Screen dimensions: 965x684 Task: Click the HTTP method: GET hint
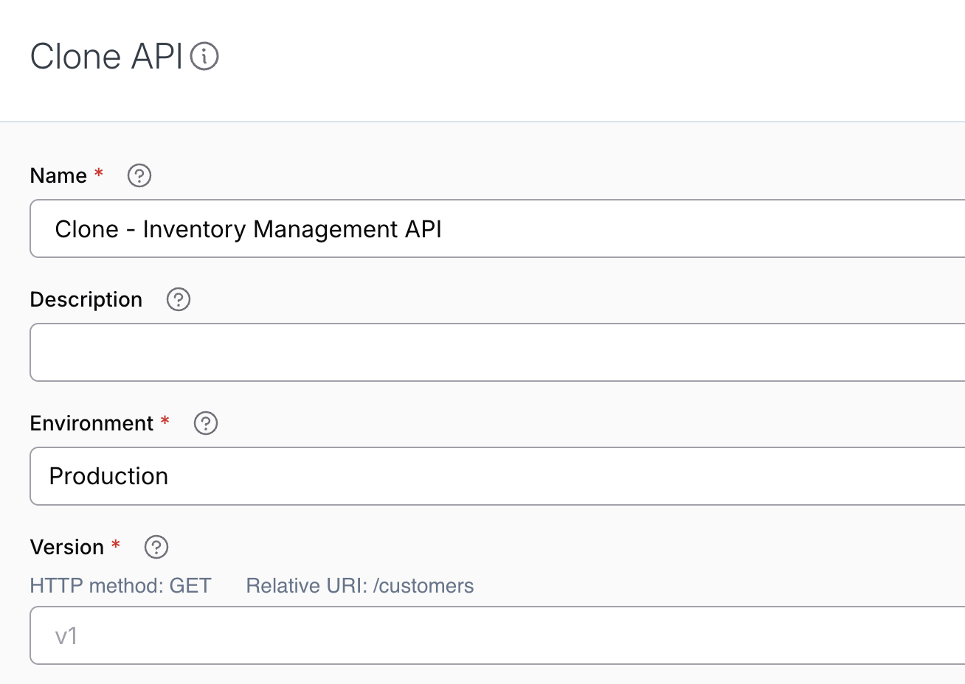click(121, 586)
